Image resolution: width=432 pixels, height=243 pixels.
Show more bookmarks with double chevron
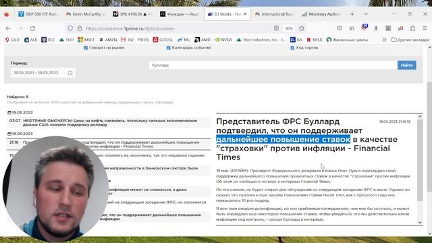click(384, 40)
